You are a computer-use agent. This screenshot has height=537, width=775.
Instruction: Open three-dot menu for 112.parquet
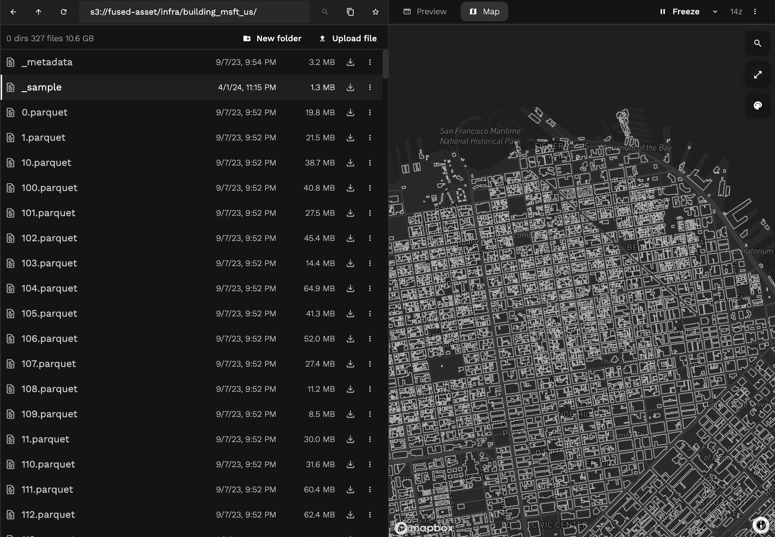click(370, 515)
